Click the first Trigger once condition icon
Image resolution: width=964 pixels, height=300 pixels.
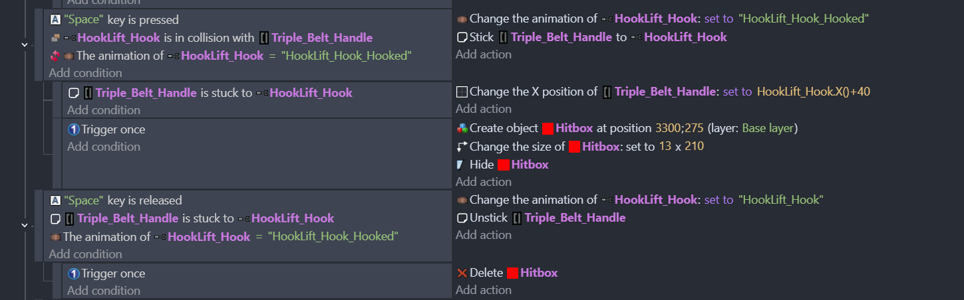pyautogui.click(x=74, y=129)
